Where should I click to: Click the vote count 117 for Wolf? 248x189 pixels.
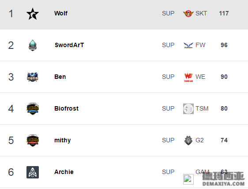(224, 13)
